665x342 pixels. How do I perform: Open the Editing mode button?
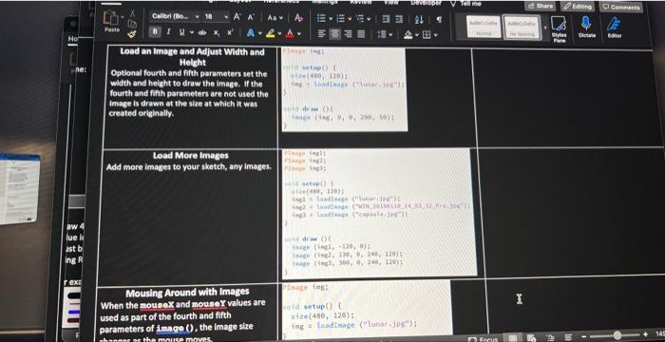tap(577, 7)
